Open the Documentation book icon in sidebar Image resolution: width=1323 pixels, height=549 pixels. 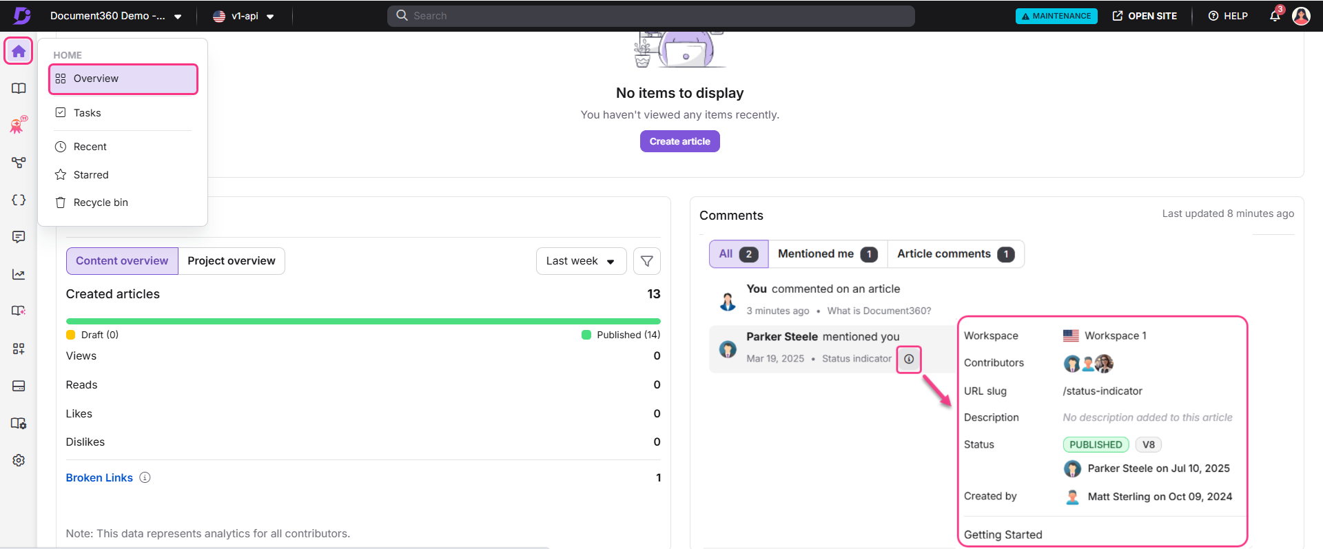click(19, 88)
